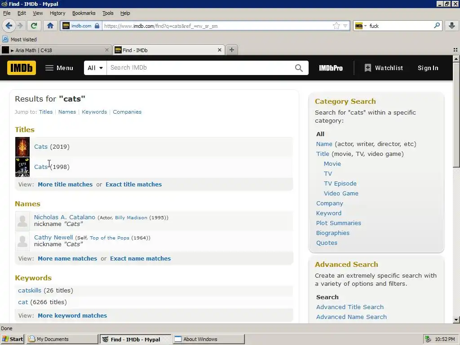The height and width of the screenshot is (345, 460).
Task: Click the tab groups grid icon
Action: (x=456, y=50)
